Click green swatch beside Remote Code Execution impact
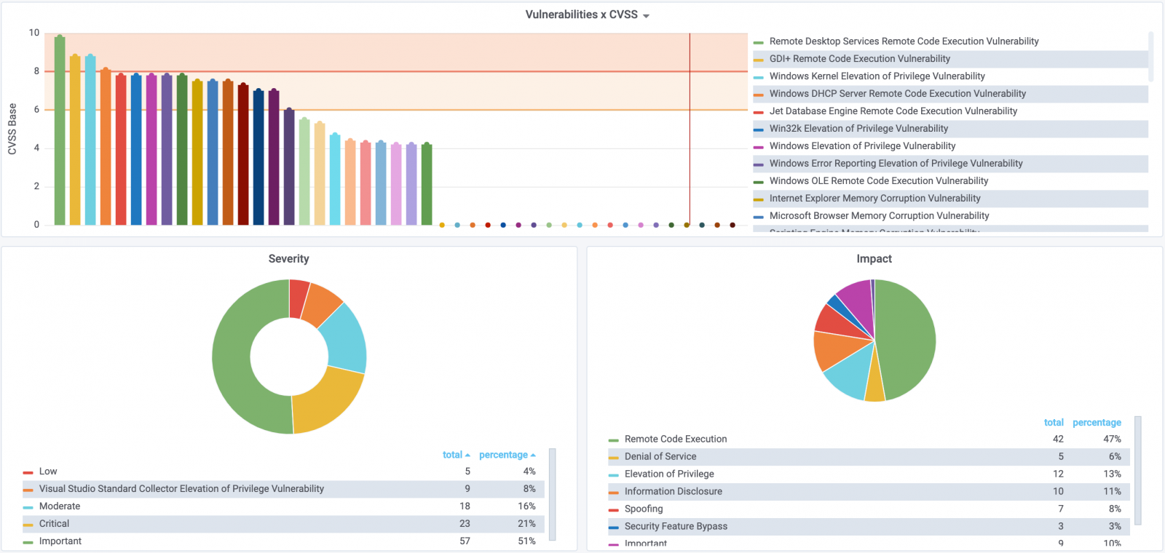This screenshot has height=553, width=1165. [x=613, y=440]
